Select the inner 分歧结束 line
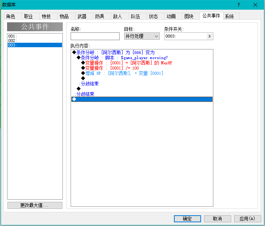Screen dimensions: 265x226 [142, 84]
